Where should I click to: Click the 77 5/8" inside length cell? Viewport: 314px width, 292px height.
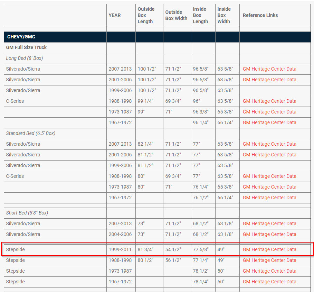click(201, 249)
